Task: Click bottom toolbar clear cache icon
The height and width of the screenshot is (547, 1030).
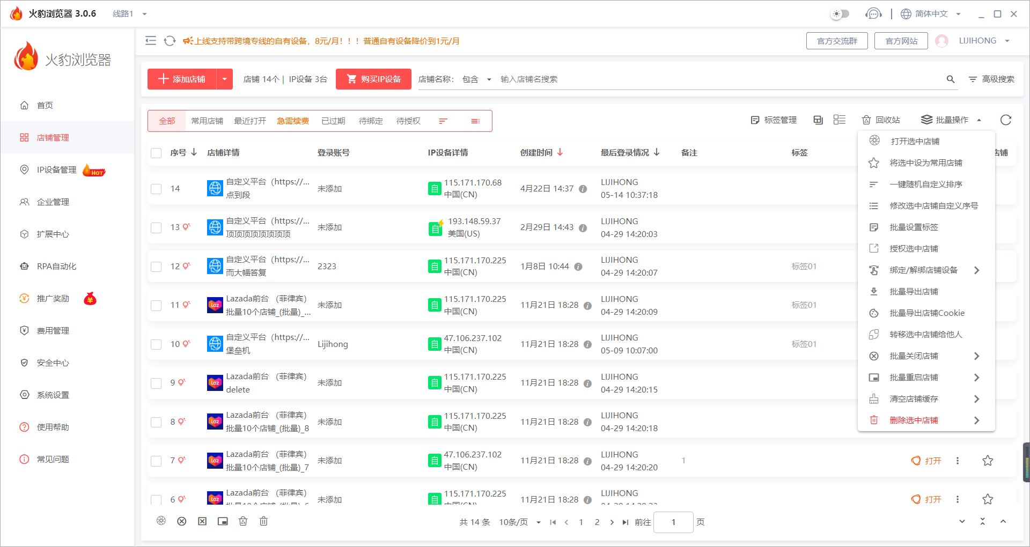Action: [x=243, y=521]
